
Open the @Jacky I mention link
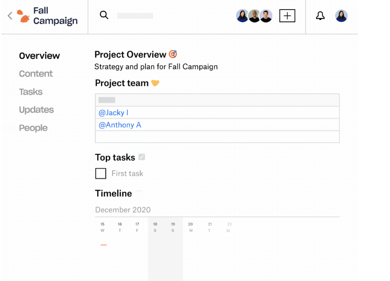click(x=114, y=113)
